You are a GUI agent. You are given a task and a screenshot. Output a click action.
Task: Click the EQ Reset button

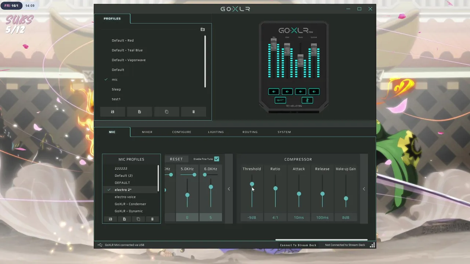[x=176, y=159]
